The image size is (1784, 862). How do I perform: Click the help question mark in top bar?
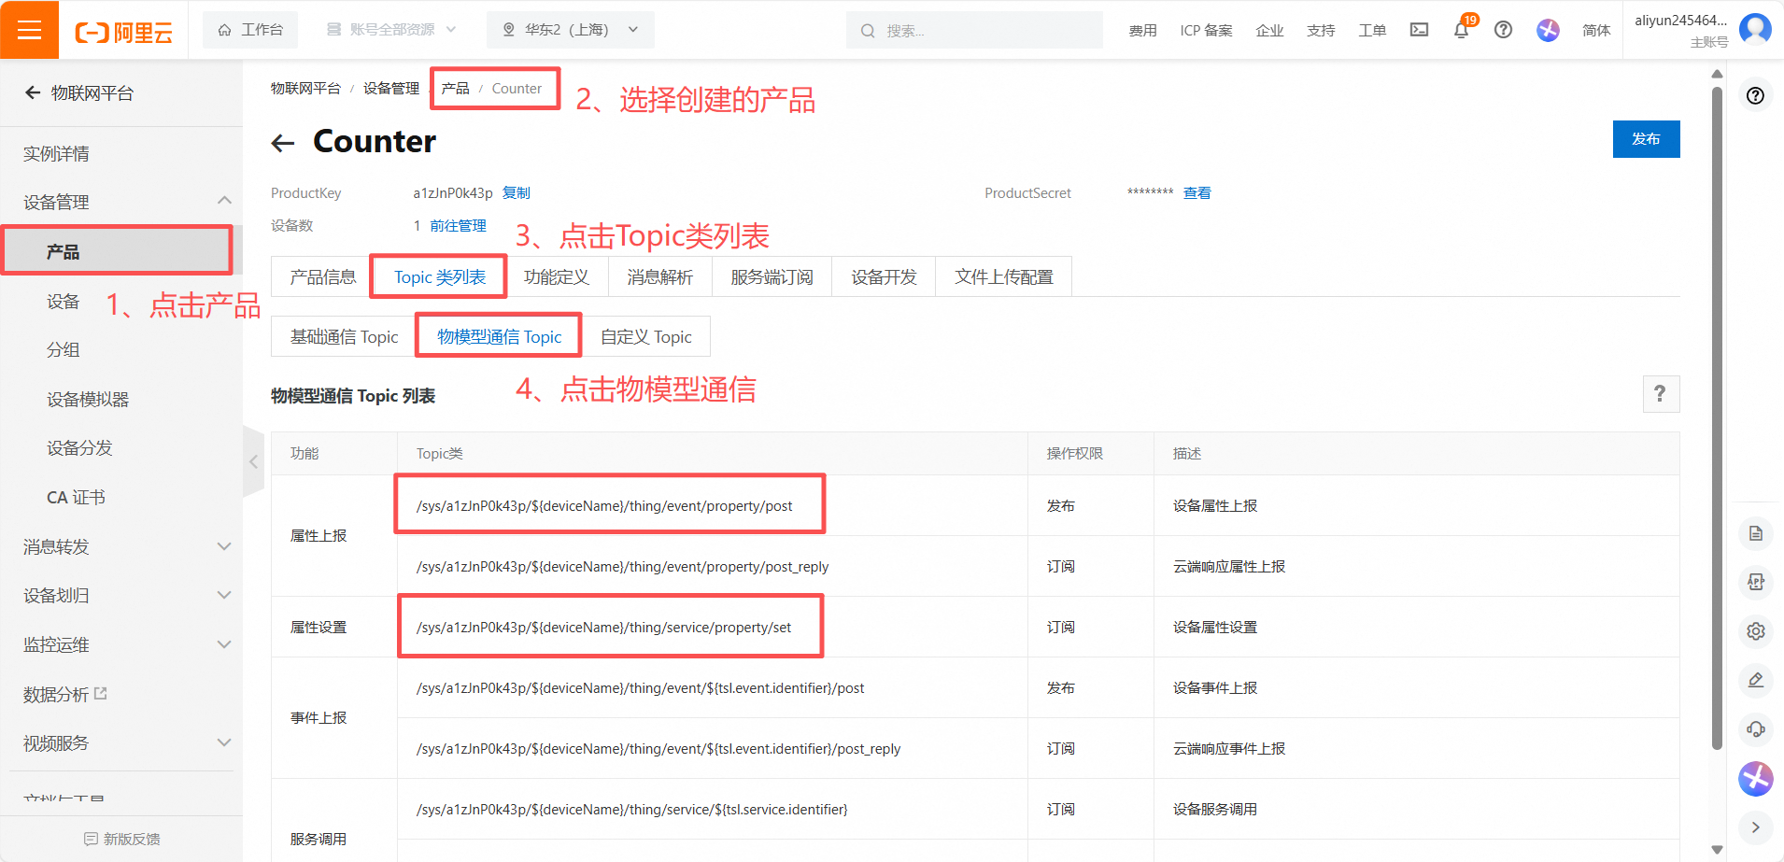(x=1503, y=30)
